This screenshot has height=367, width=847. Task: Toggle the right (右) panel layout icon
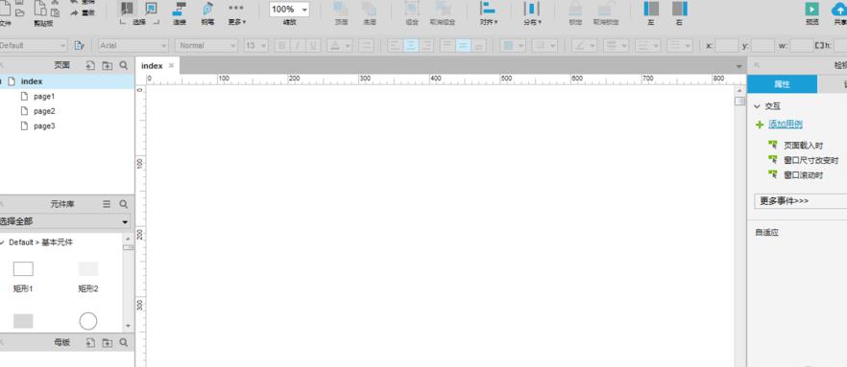tap(680, 9)
